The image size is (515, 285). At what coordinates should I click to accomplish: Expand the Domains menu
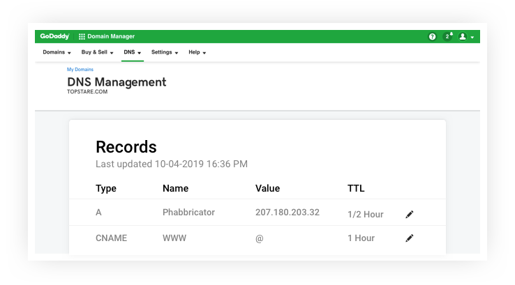point(57,52)
